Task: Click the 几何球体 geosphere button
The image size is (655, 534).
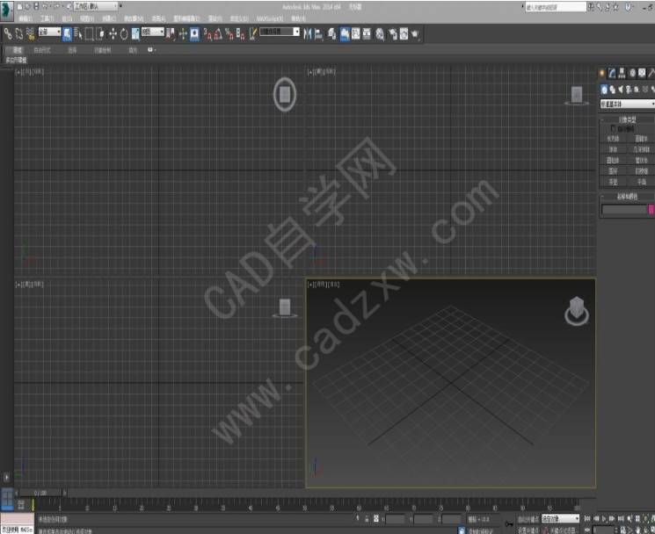Action: [641, 149]
